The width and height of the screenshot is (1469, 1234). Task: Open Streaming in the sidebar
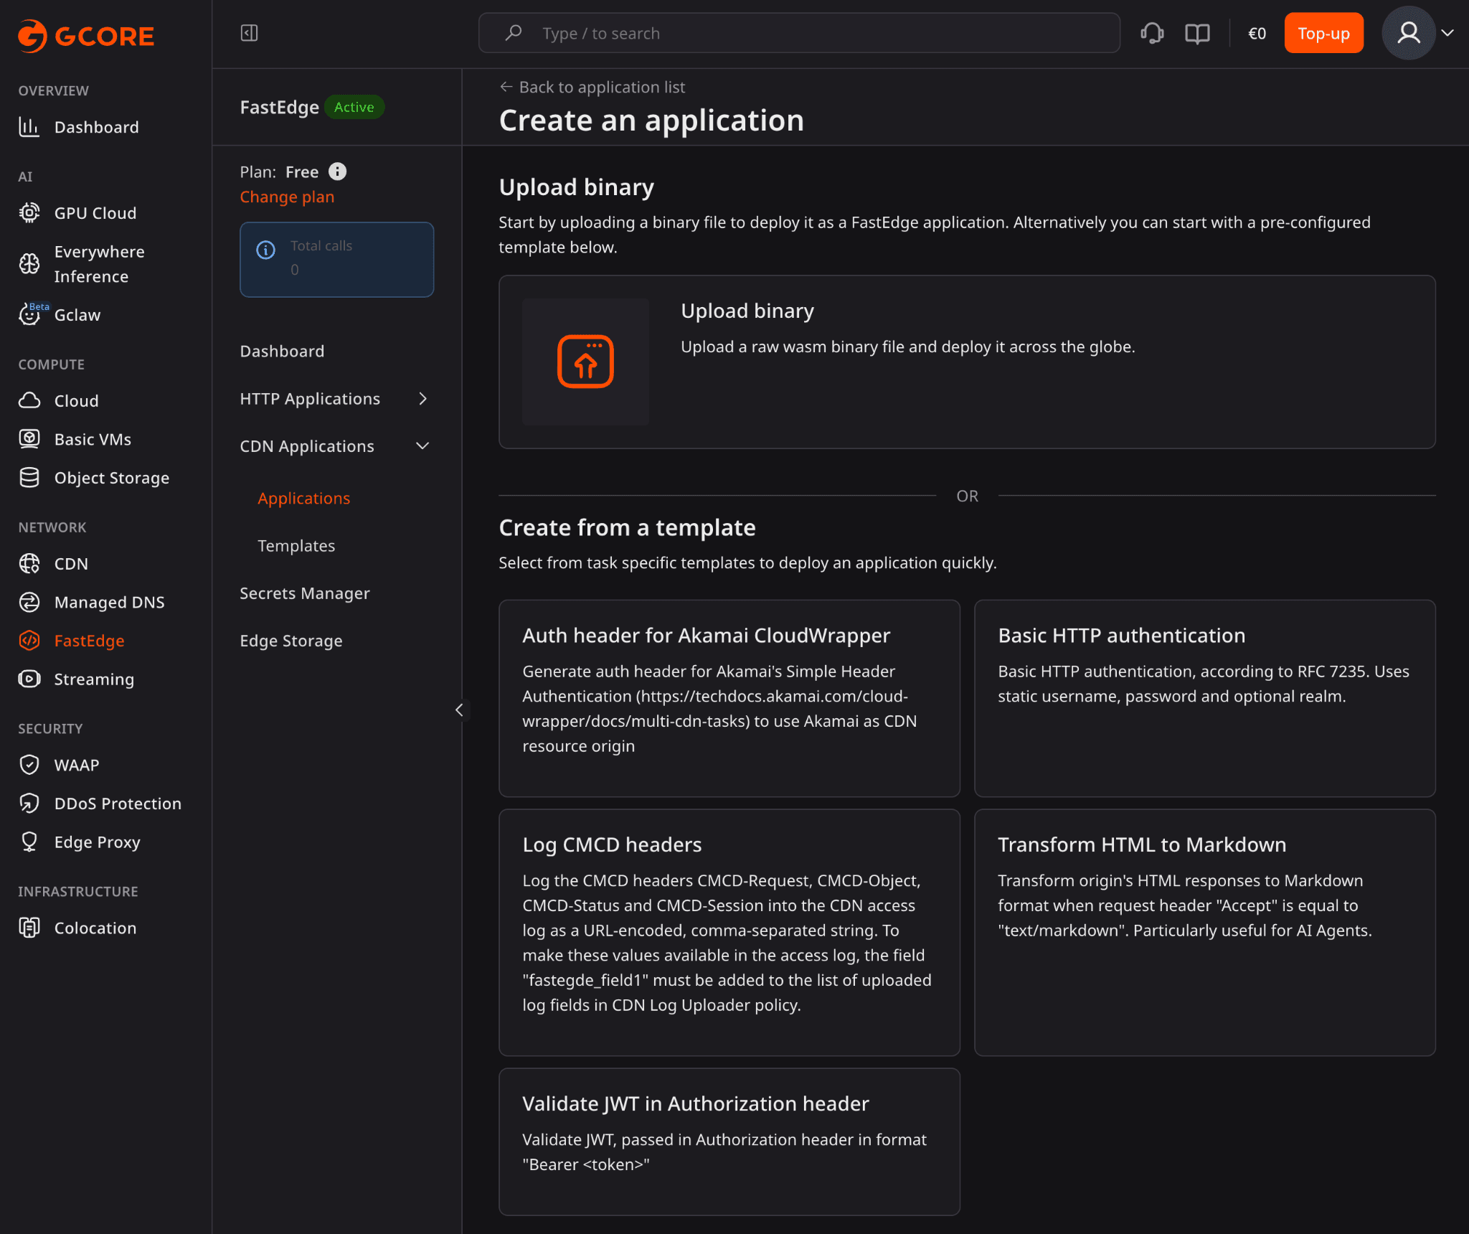(94, 679)
